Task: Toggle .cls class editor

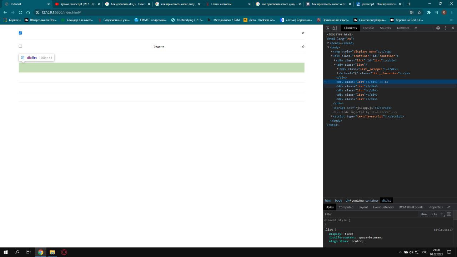Action: pos(433,214)
